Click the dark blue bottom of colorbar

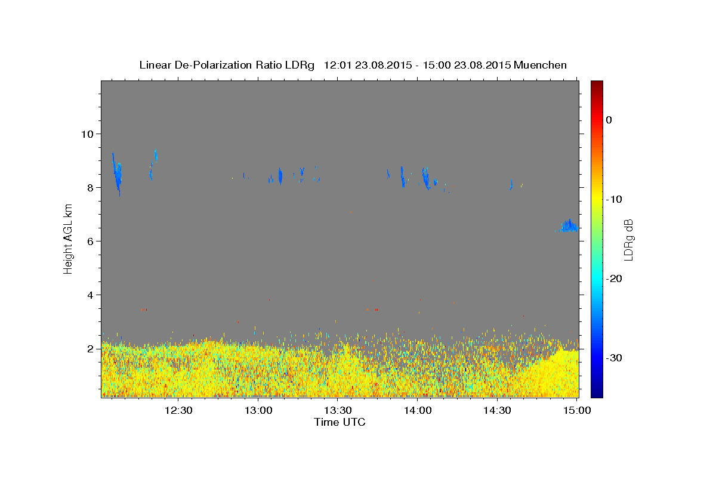click(597, 392)
